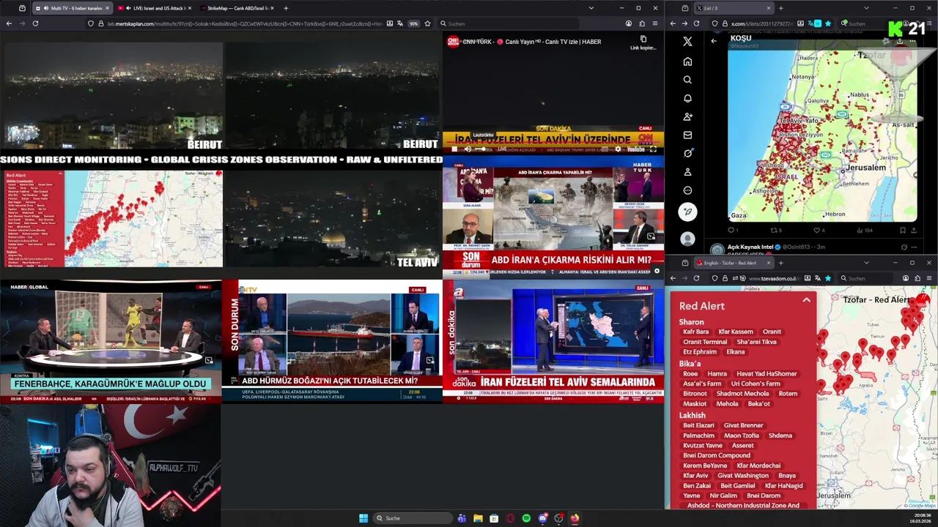Click taskbar Suche search box
Screen dimensions: 938x527
[413, 518]
